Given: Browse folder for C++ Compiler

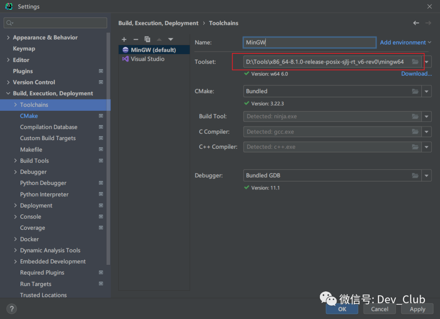Looking at the screenshot, I should click(x=415, y=147).
